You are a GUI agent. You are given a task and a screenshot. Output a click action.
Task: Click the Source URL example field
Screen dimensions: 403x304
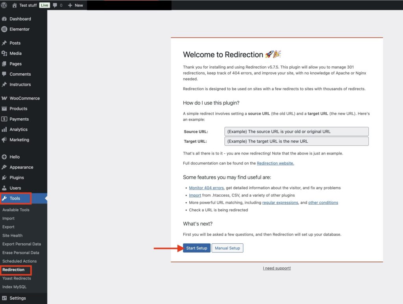[x=296, y=131]
